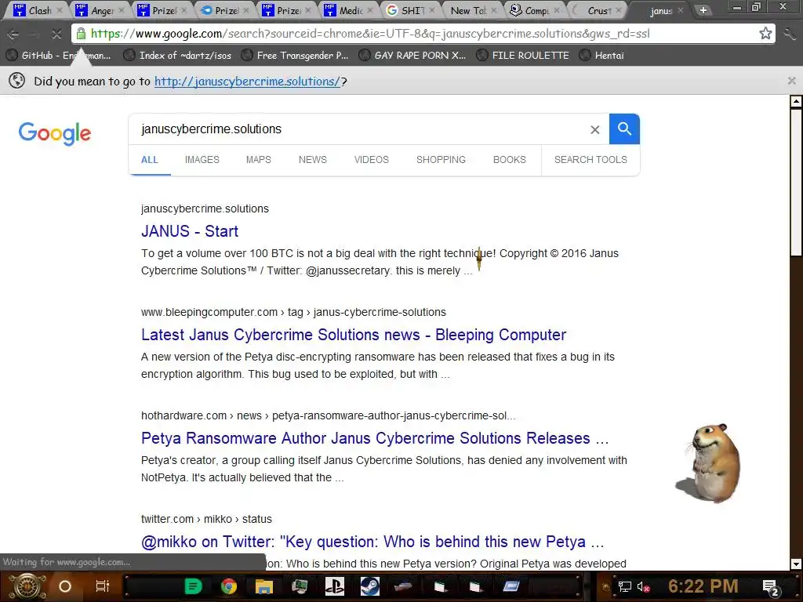This screenshot has width=803, height=602.
Task: Click the green padlock in the address bar
Action: click(x=81, y=34)
